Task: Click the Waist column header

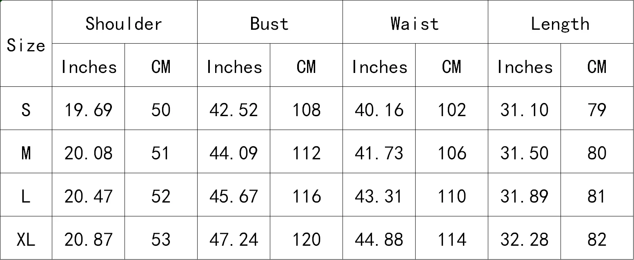Action: click(415, 22)
